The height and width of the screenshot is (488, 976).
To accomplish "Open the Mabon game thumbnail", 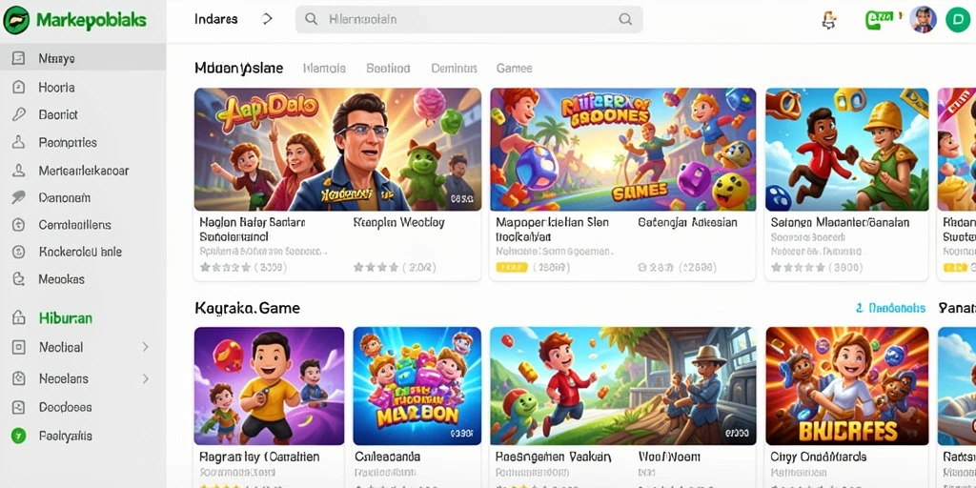I will tap(417, 386).
